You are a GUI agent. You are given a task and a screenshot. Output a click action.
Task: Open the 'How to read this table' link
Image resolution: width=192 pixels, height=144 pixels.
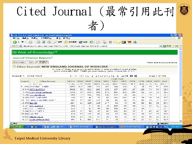[121, 71]
